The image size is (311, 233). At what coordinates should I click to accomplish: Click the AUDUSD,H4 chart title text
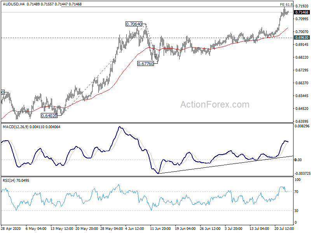click(14, 4)
